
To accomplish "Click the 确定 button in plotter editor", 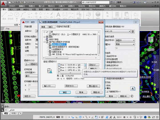I will pos(65,93).
